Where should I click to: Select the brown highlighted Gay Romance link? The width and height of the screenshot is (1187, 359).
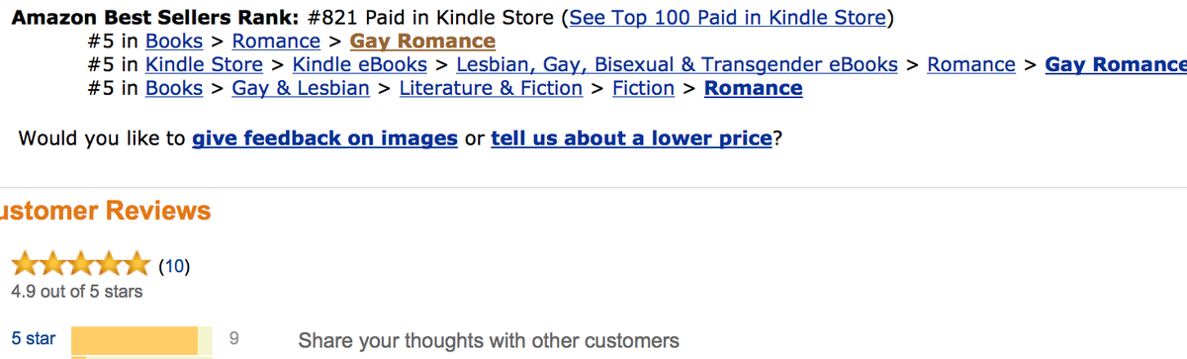422,41
